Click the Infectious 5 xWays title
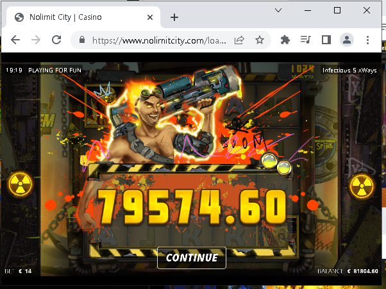 point(349,70)
